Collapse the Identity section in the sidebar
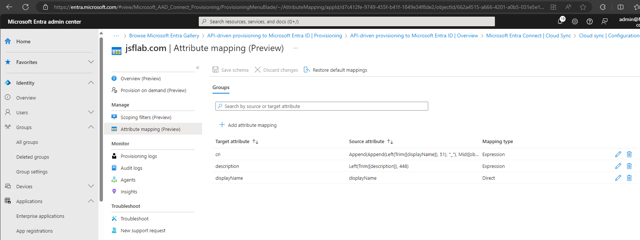Screen dimensions: 640x240 click(x=91, y=83)
